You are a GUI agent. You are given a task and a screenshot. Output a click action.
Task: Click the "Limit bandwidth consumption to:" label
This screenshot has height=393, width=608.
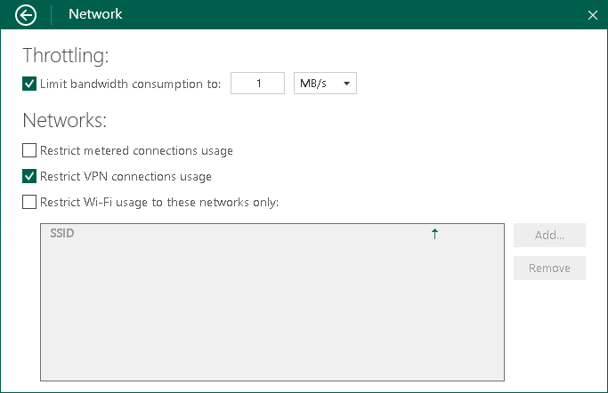point(130,84)
